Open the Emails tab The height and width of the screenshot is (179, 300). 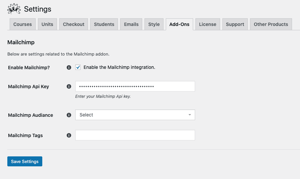coord(131,24)
